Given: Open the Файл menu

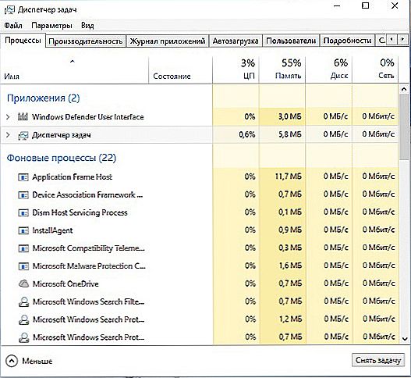Looking at the screenshot, I should click(13, 26).
